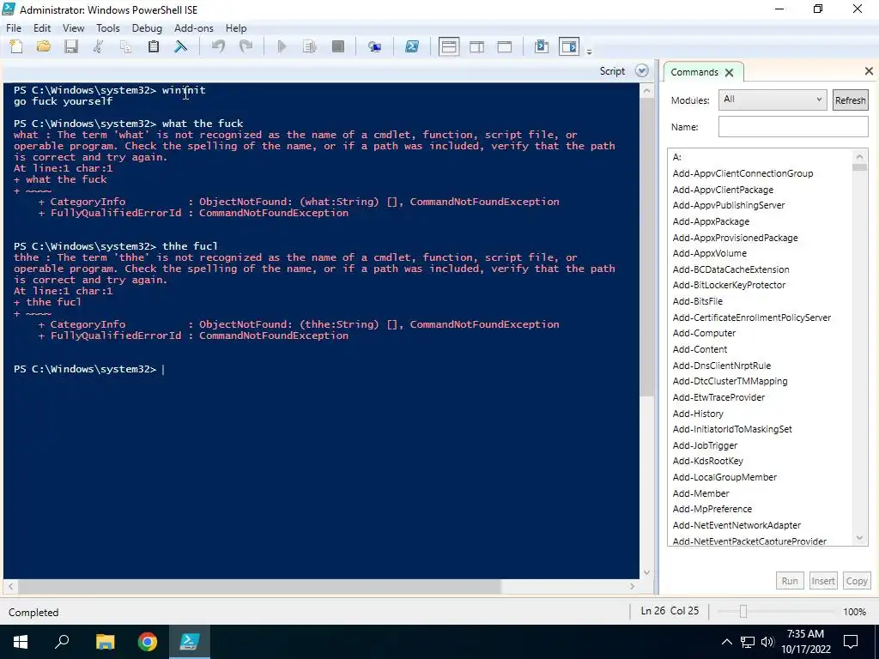Select Add-AppxPackage in command list
The image size is (879, 659).
711,222
